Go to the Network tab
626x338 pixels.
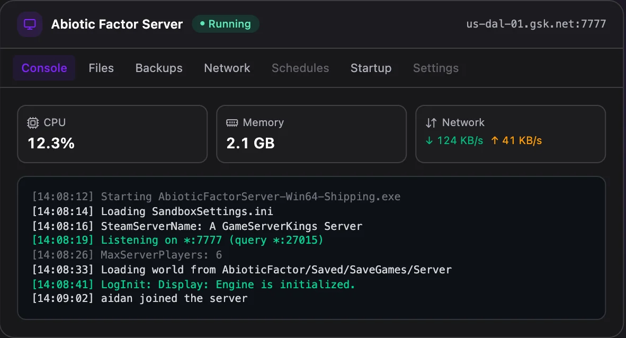227,68
